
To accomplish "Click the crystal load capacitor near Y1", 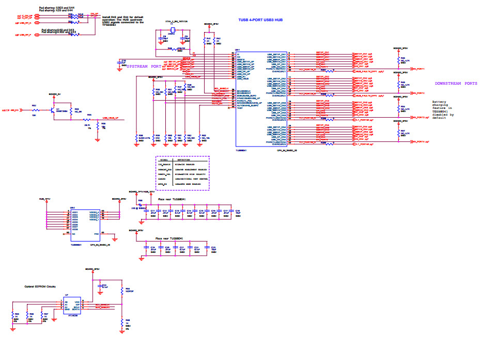I will point(162,37).
